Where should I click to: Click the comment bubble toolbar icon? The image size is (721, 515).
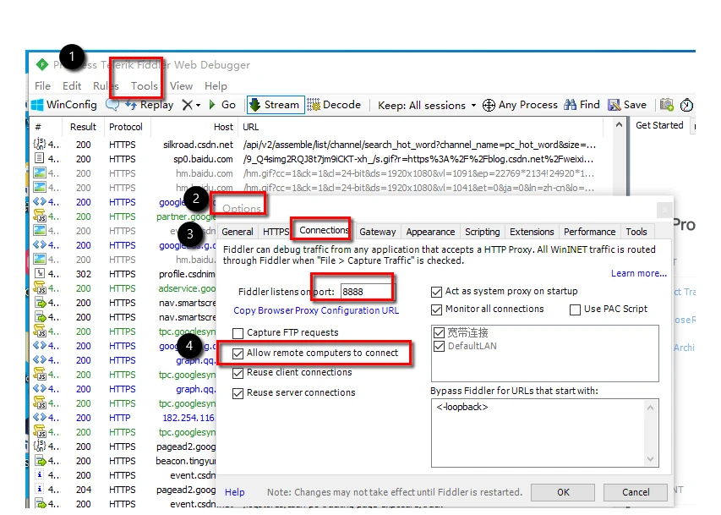point(112,105)
